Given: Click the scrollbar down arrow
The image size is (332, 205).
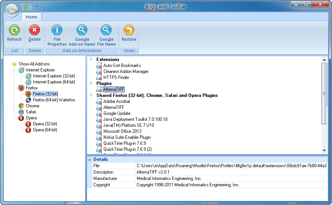Looking at the screenshot, I should pyautogui.click(x=324, y=150).
